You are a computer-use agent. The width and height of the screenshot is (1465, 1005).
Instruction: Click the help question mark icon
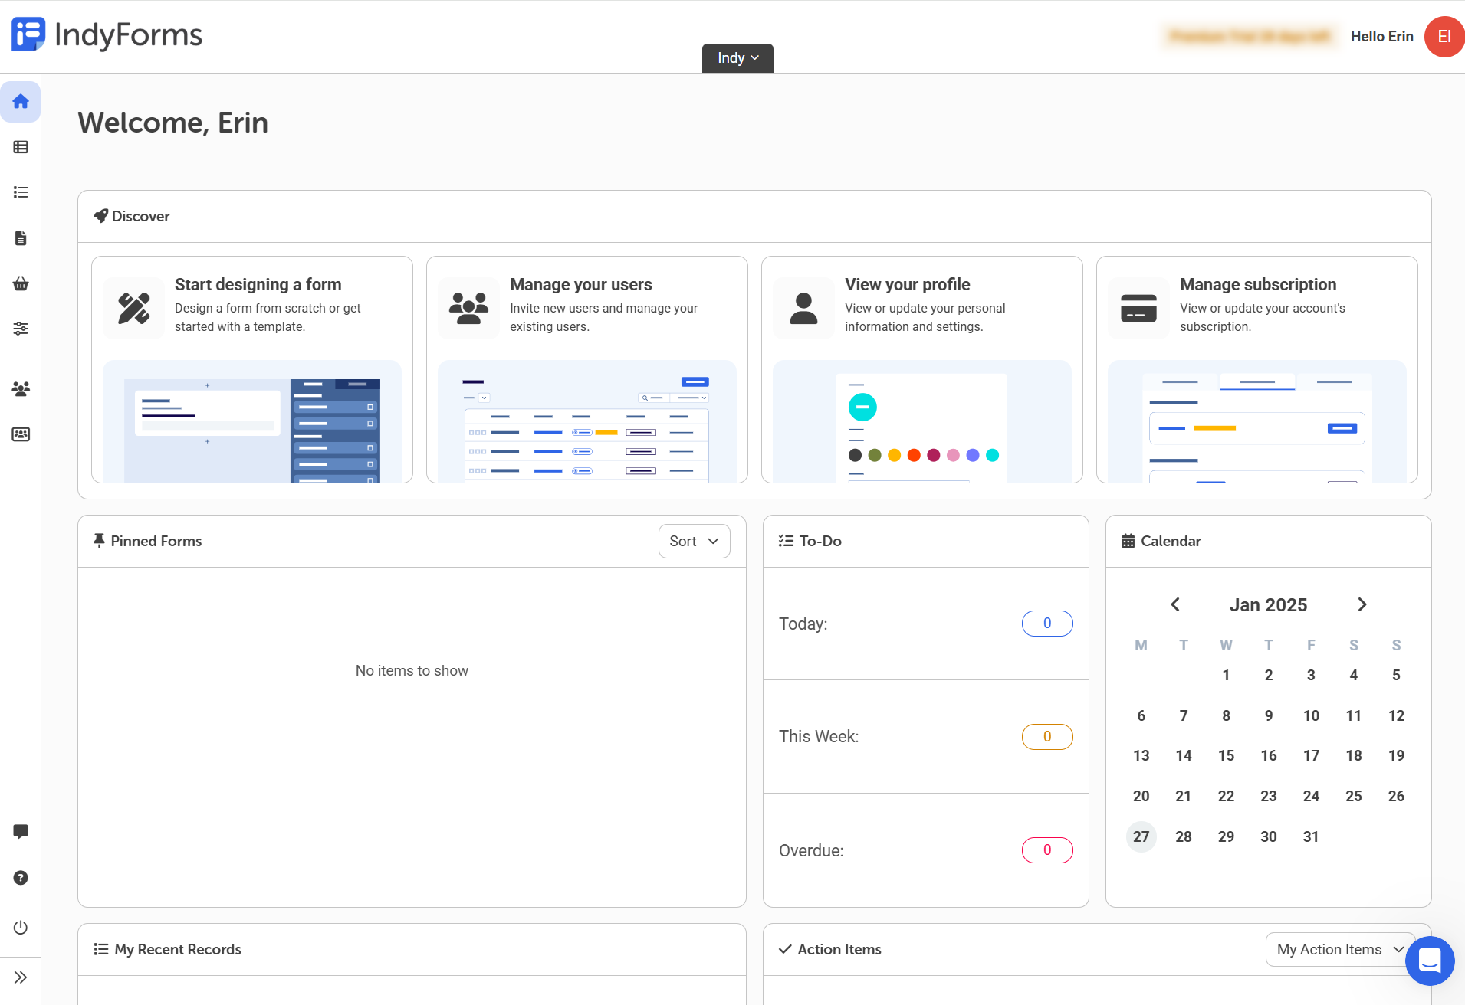(x=21, y=878)
